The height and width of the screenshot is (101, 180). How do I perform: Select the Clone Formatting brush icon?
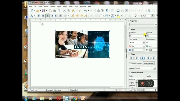tap(80, 11)
